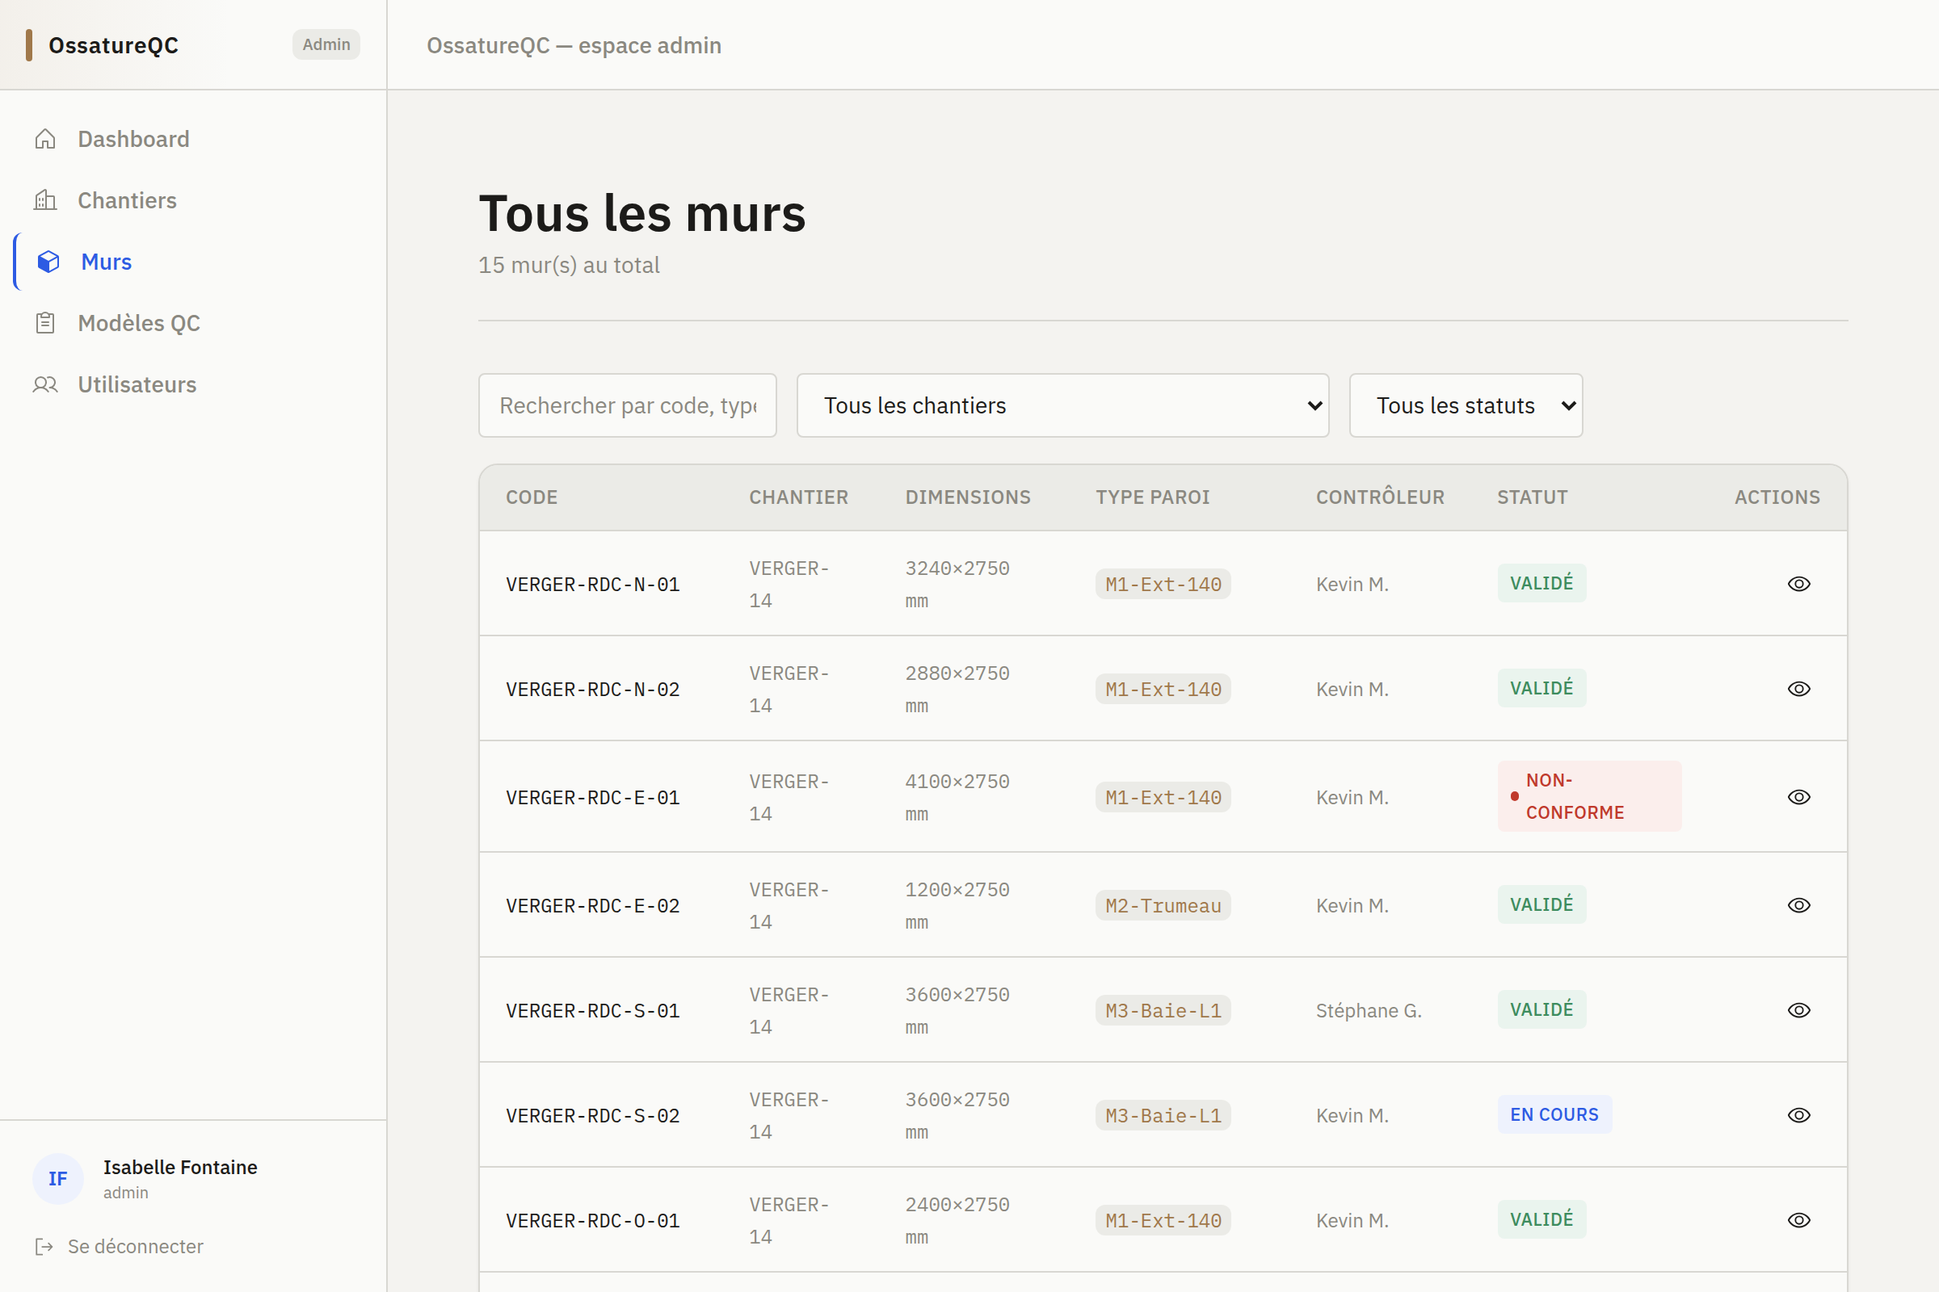Click the TYPE PAROI column header

[1153, 497]
